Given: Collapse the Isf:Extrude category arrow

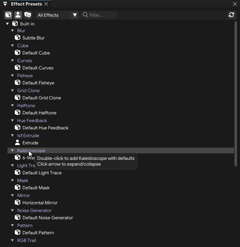Looking at the screenshot, I should (x=12, y=135).
